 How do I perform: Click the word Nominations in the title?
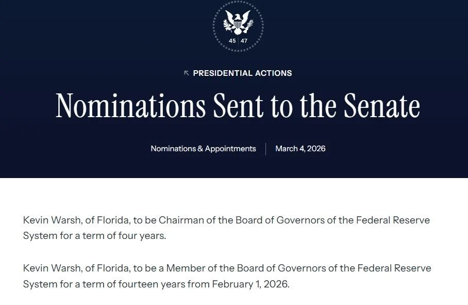tap(130, 106)
